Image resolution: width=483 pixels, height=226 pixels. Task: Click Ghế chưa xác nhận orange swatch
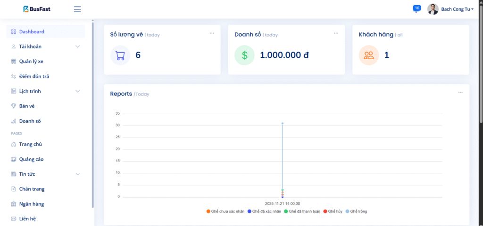pyautogui.click(x=208, y=211)
